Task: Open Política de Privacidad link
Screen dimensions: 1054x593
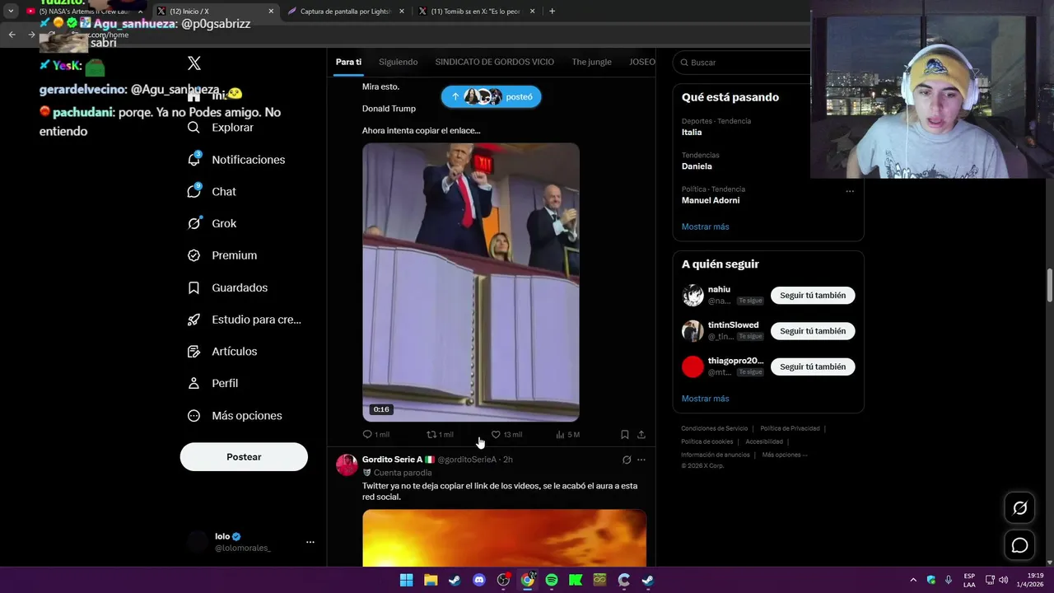Action: (790, 428)
